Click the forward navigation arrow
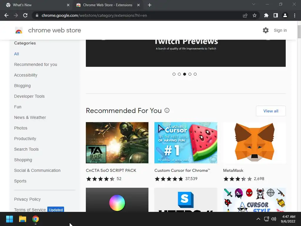The height and width of the screenshot is (226, 301). click(x=16, y=15)
